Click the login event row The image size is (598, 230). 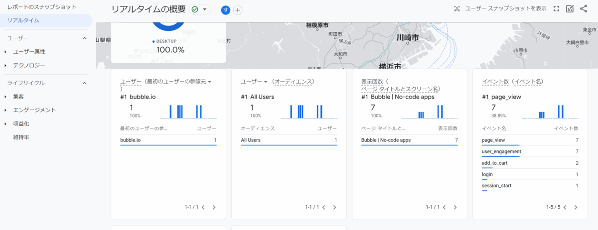[530, 174]
